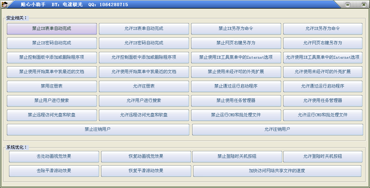
Task: Click 禁止运行CMD和批处理文件
Action: point(236,115)
